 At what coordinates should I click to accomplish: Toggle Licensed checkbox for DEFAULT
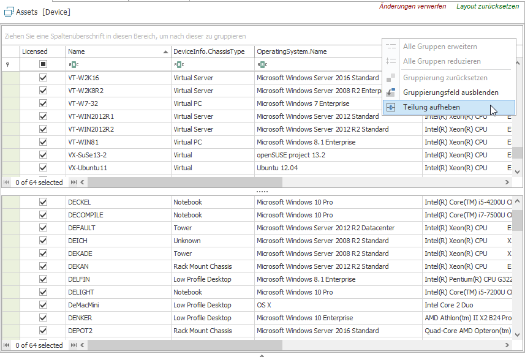pos(43,228)
